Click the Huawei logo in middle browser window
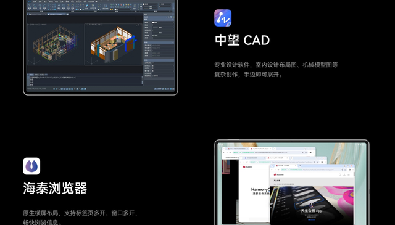The width and height of the screenshot is (395, 225). coord(247,167)
